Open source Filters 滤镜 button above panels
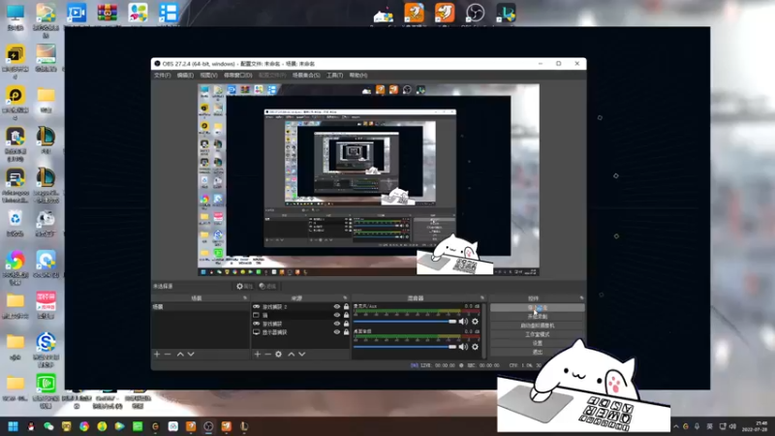Screen dimensions: 775x436 point(267,286)
